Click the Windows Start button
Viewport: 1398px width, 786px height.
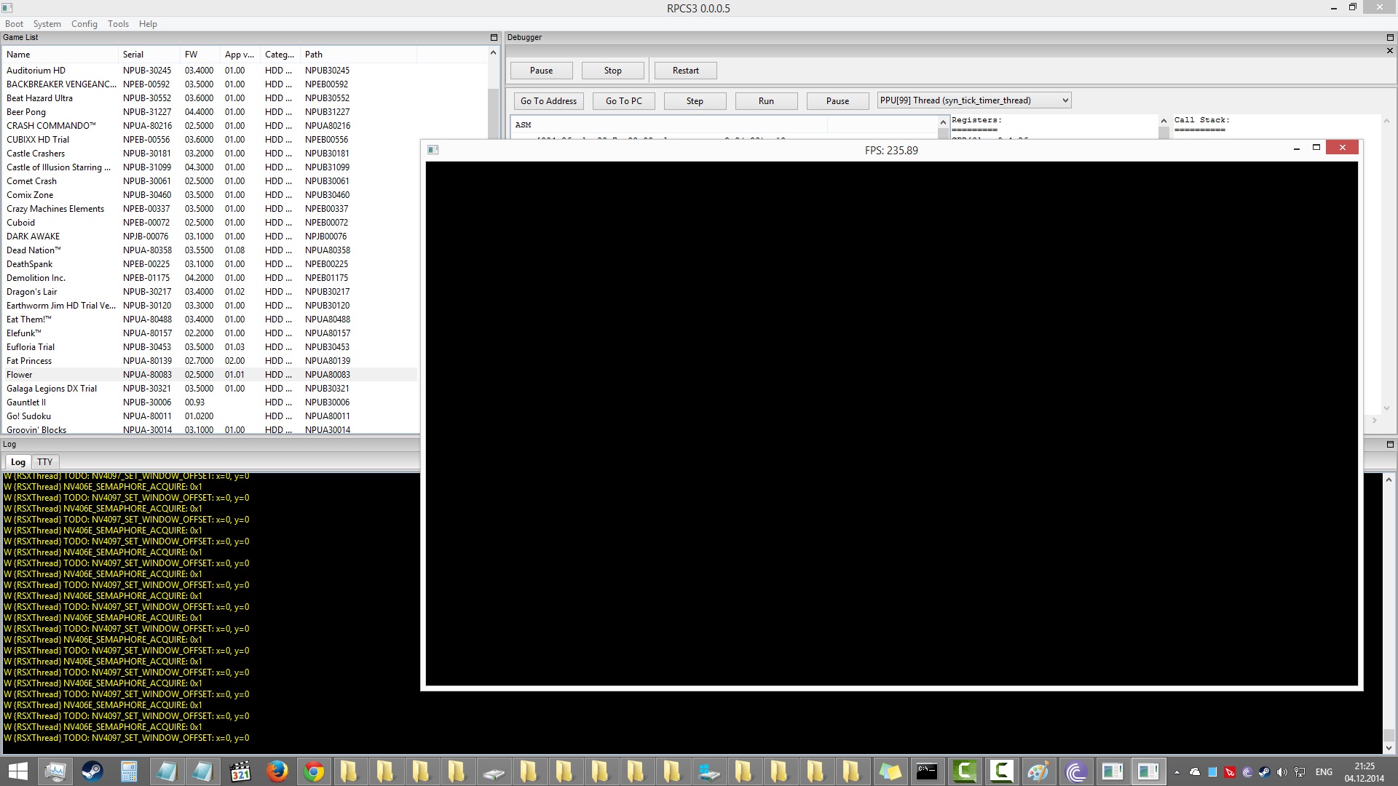coord(17,771)
